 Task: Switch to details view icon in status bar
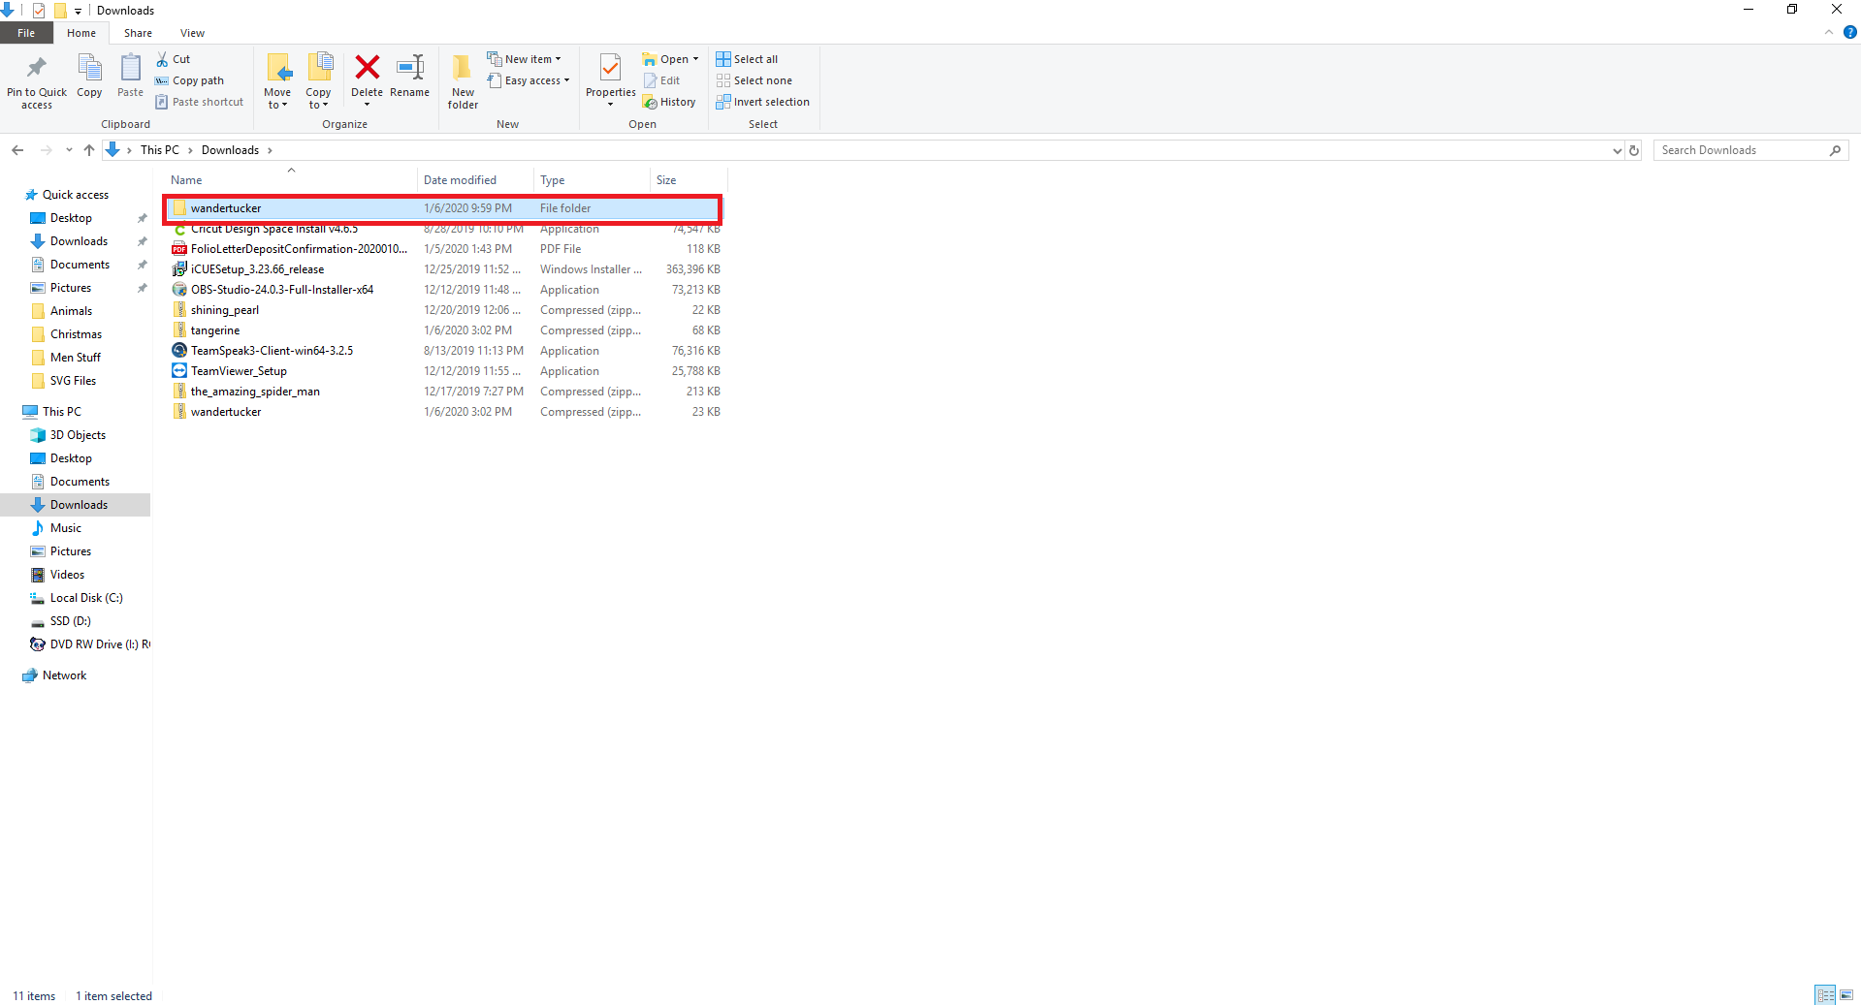(1825, 995)
